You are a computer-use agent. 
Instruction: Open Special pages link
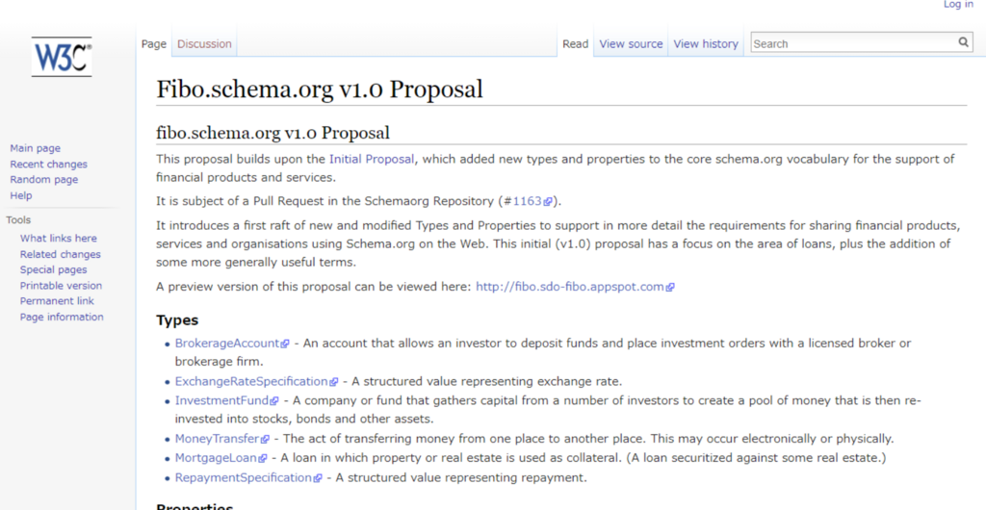(54, 269)
